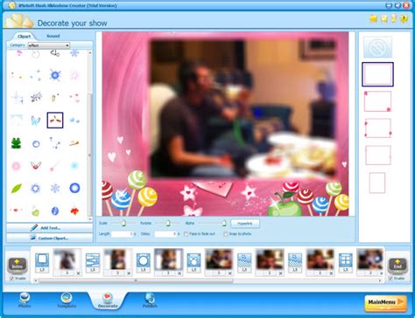Select the blue snowflake clipart beside the leaf

(x=55, y=188)
